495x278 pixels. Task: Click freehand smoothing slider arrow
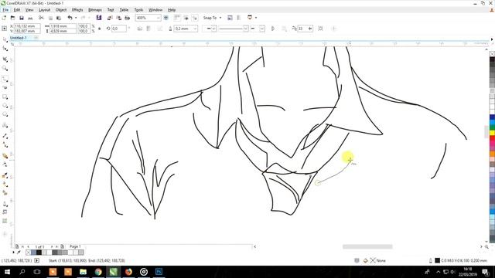[310, 29]
